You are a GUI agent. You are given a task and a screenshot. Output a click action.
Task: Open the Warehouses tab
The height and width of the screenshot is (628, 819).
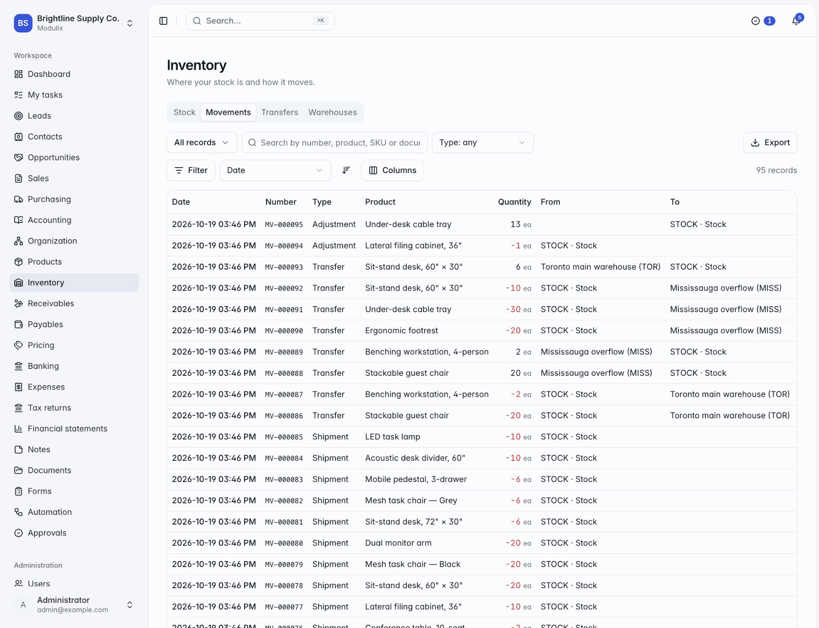tap(333, 113)
